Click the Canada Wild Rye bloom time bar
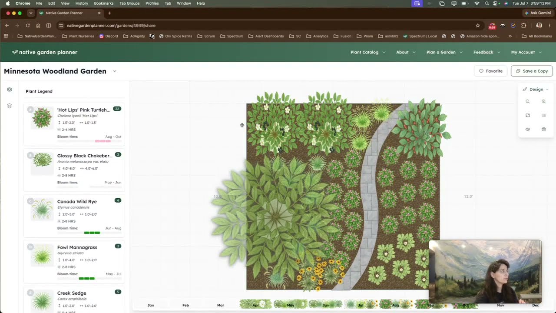The width and height of the screenshot is (556, 313). coord(89,233)
